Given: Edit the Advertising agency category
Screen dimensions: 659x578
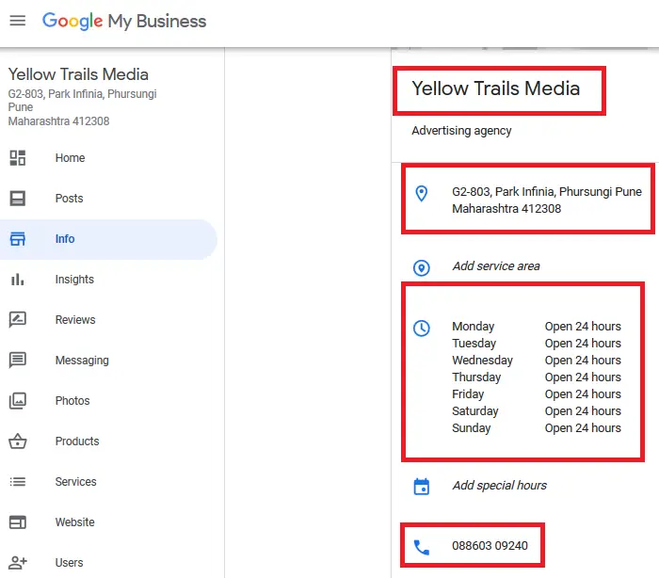Looking at the screenshot, I should click(461, 131).
